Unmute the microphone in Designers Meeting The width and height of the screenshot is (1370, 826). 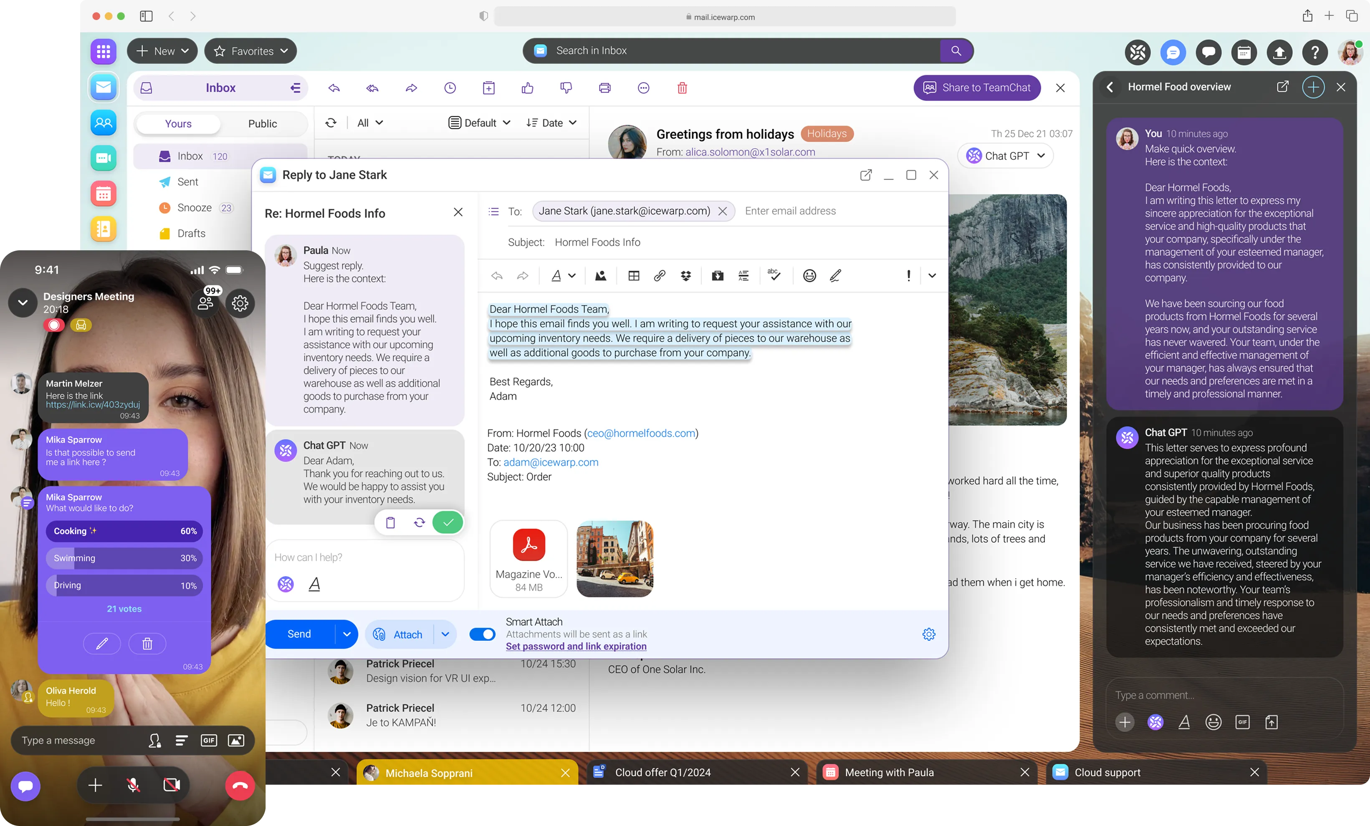tap(133, 785)
